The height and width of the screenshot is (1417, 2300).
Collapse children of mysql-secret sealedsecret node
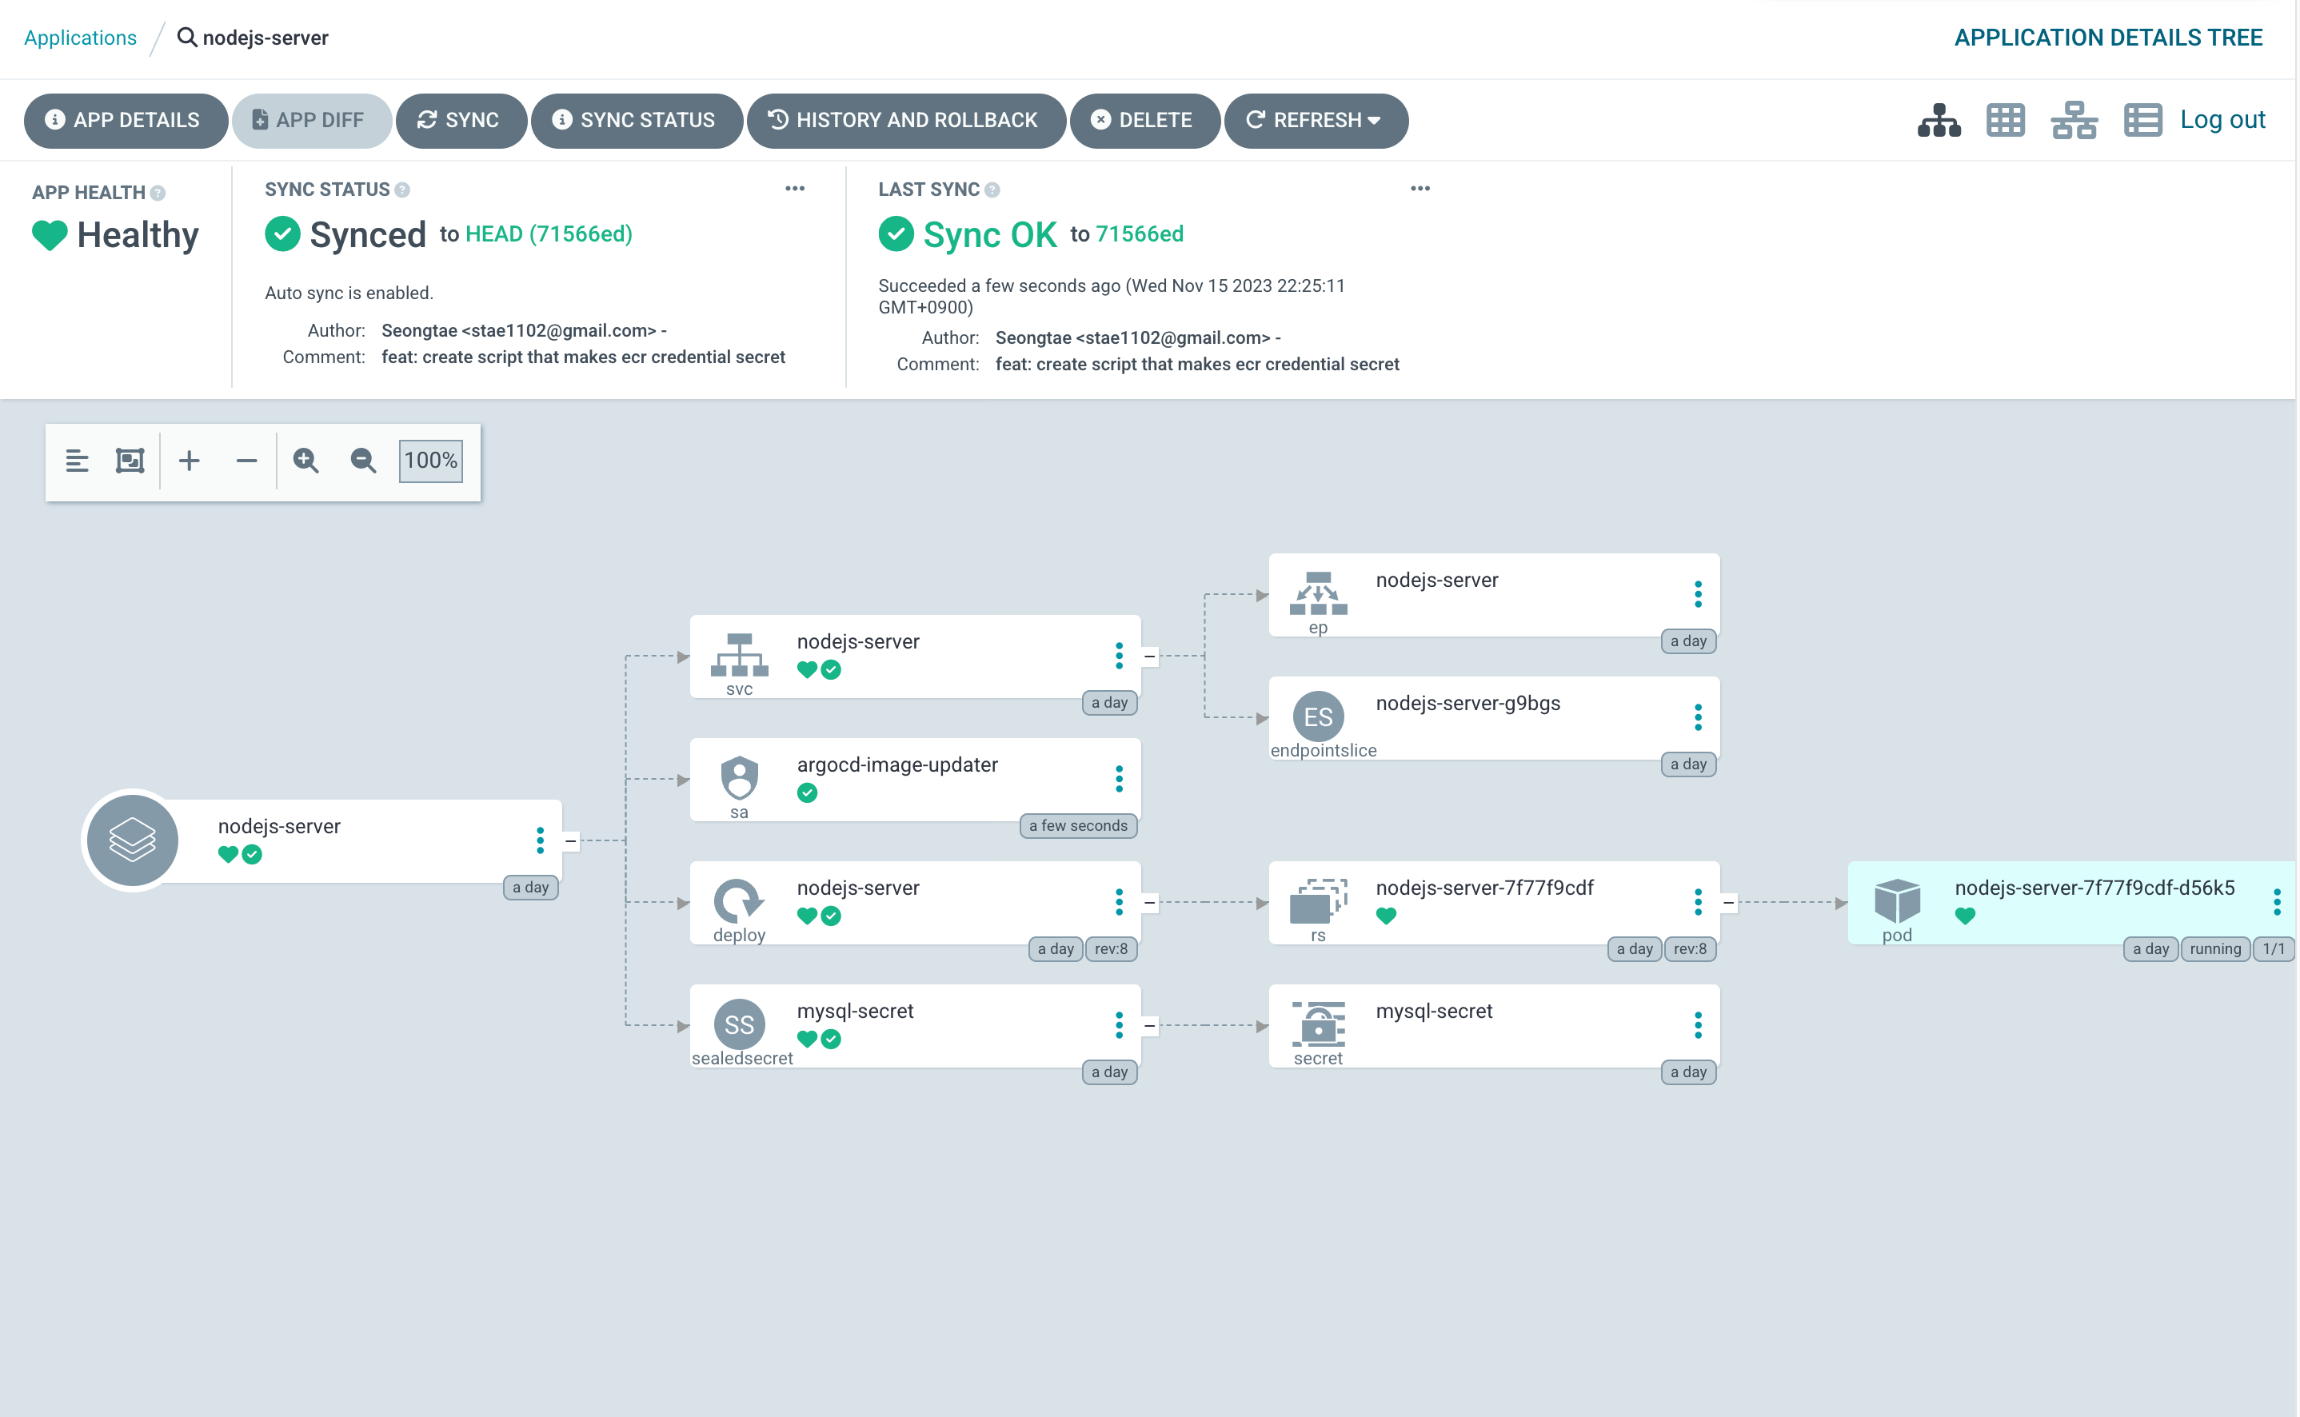click(1149, 1025)
